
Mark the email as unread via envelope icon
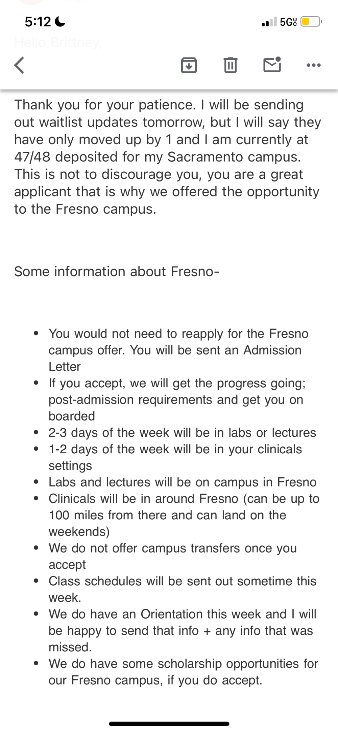point(272,64)
